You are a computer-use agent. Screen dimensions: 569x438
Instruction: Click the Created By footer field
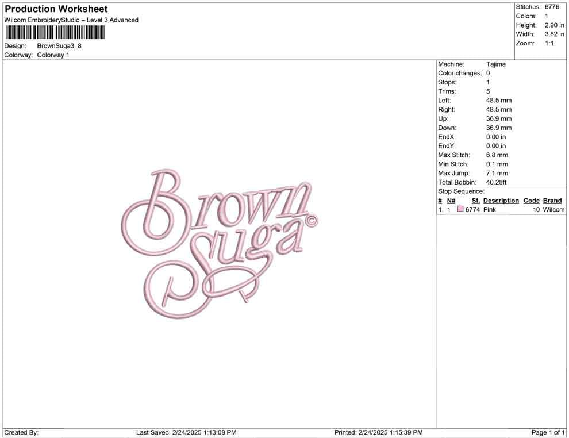point(21,432)
